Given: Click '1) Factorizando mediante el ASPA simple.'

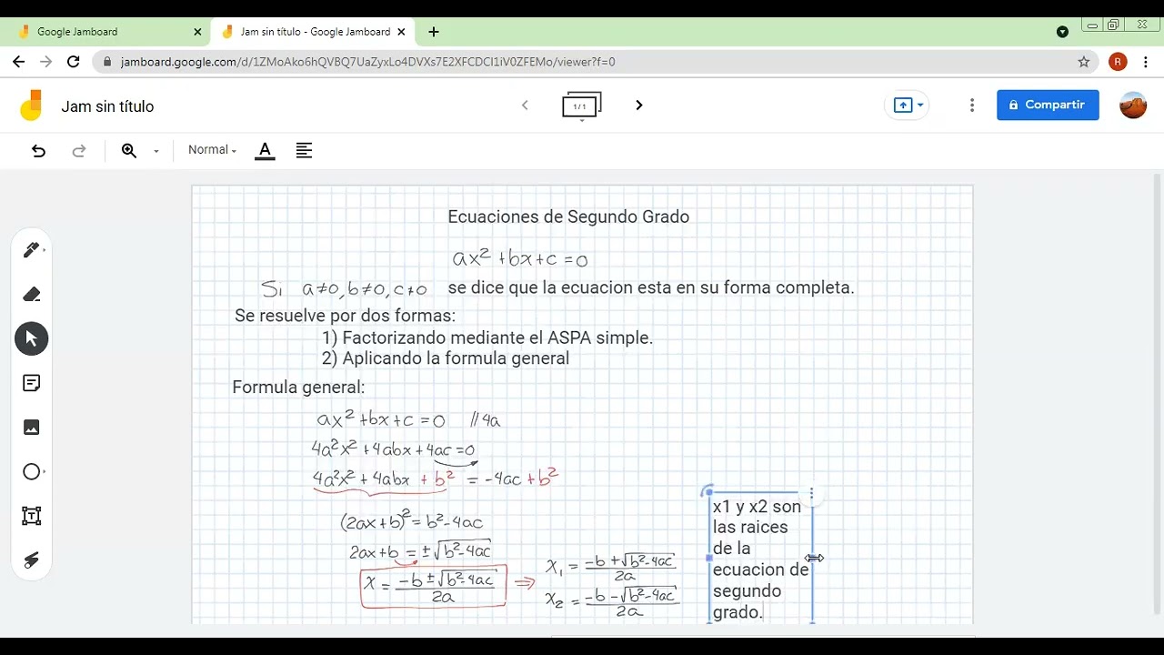Looking at the screenshot, I should point(487,338).
